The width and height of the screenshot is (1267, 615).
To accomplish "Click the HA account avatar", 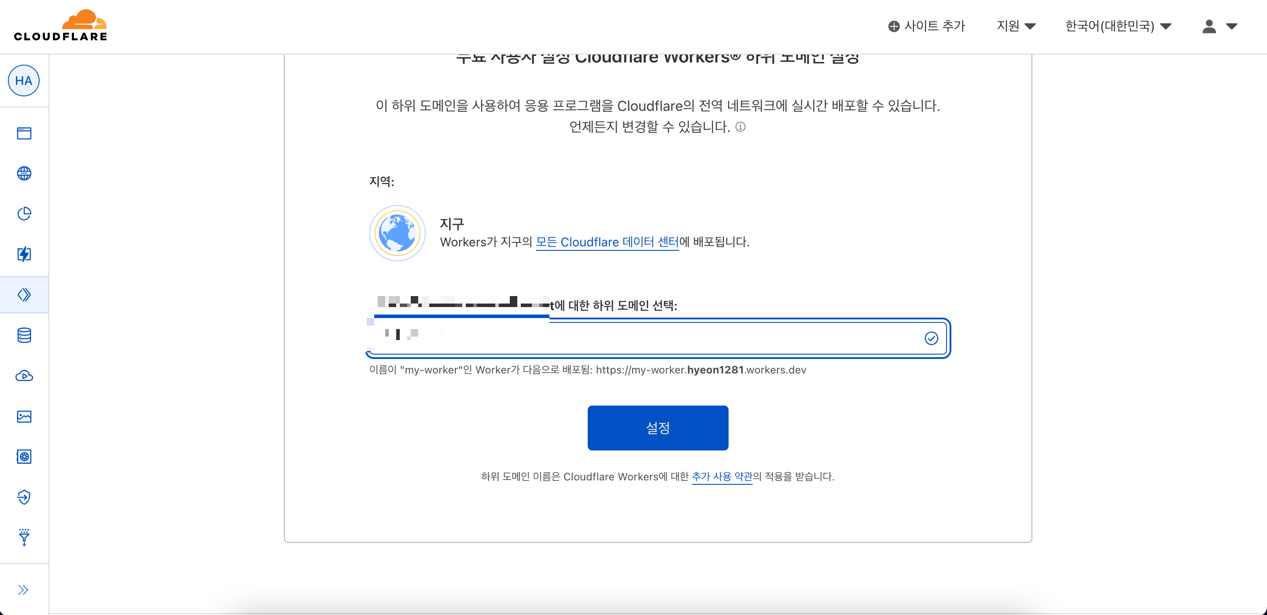I will pyautogui.click(x=24, y=81).
